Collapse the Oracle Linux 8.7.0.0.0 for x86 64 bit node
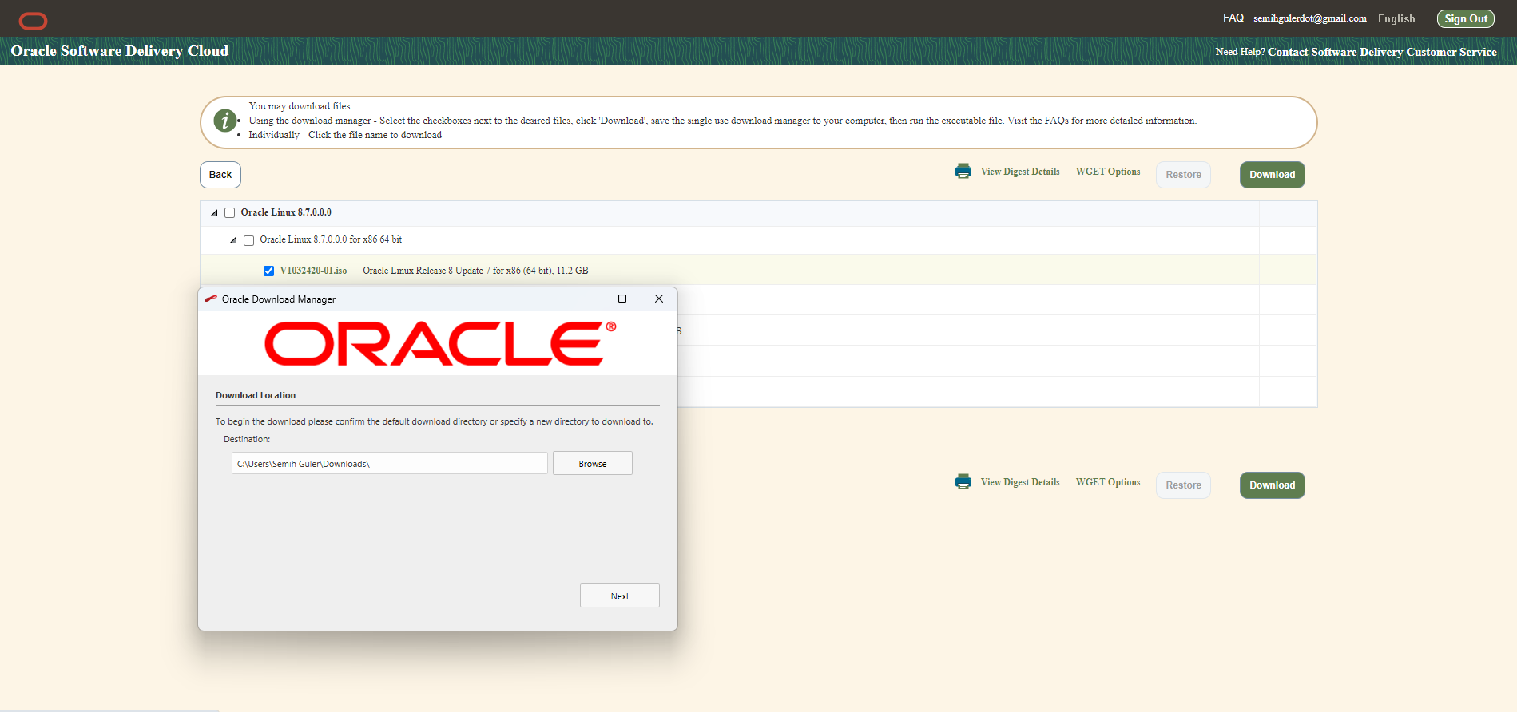 pos(233,240)
